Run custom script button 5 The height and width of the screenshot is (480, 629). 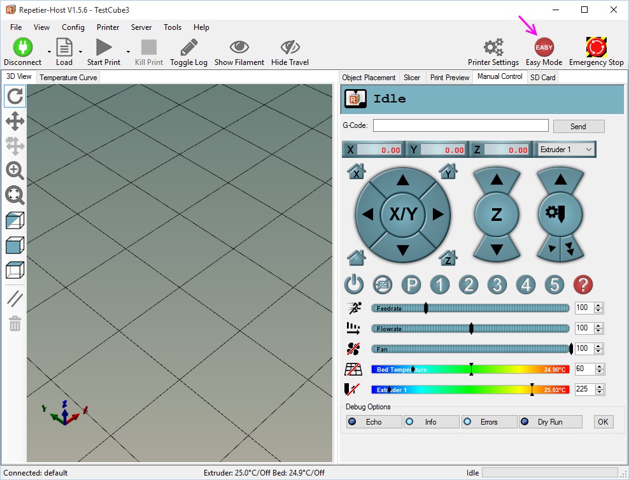tap(555, 285)
